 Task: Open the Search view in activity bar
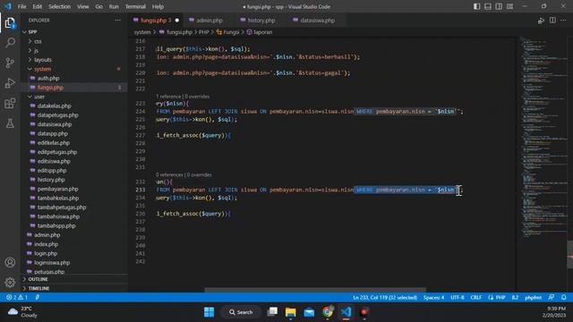10,43
